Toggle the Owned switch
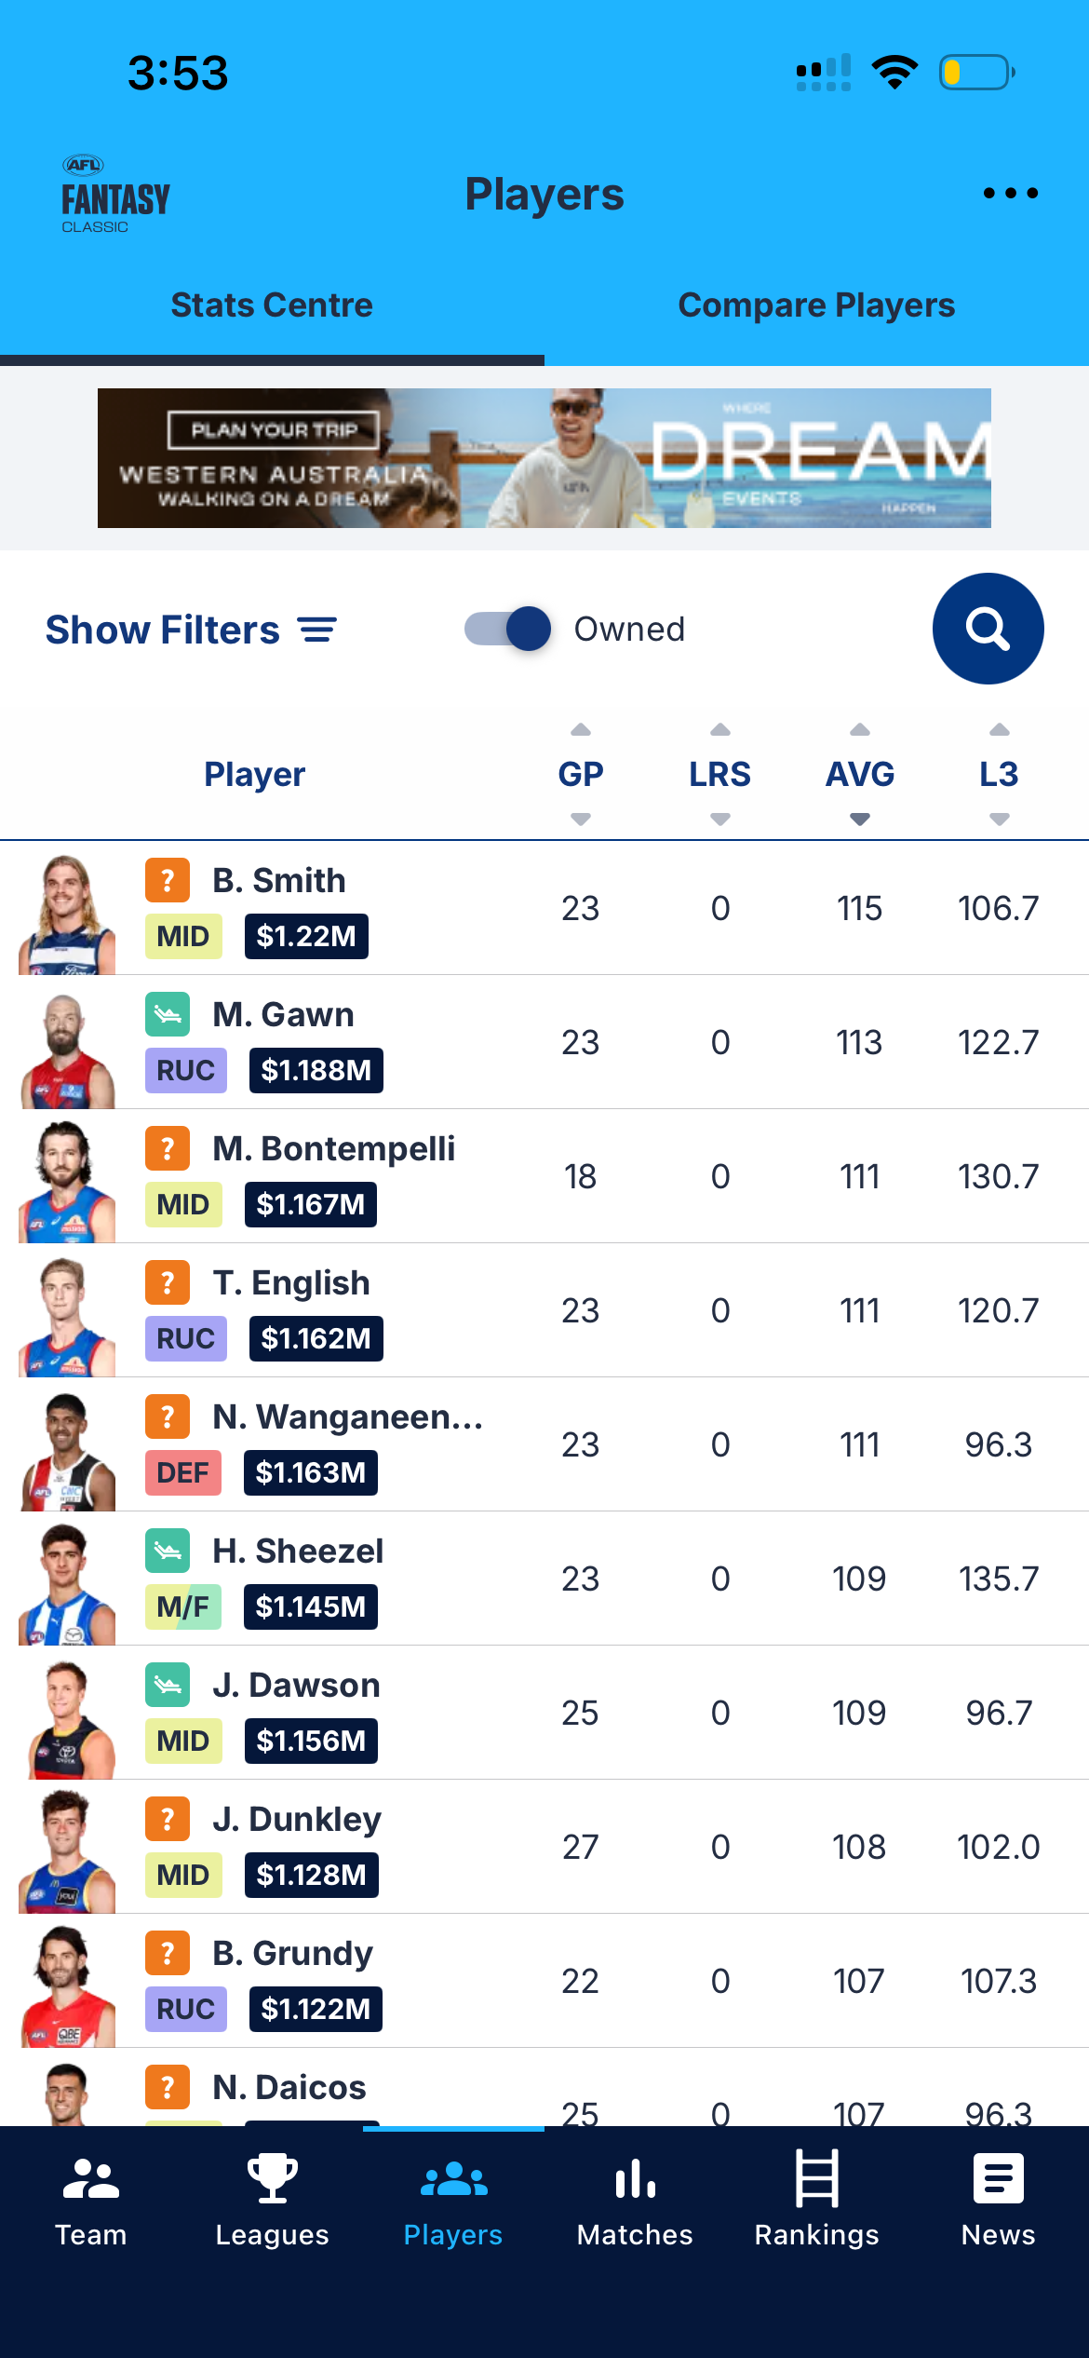Viewport: 1089px width, 2358px height. pyautogui.click(x=508, y=629)
